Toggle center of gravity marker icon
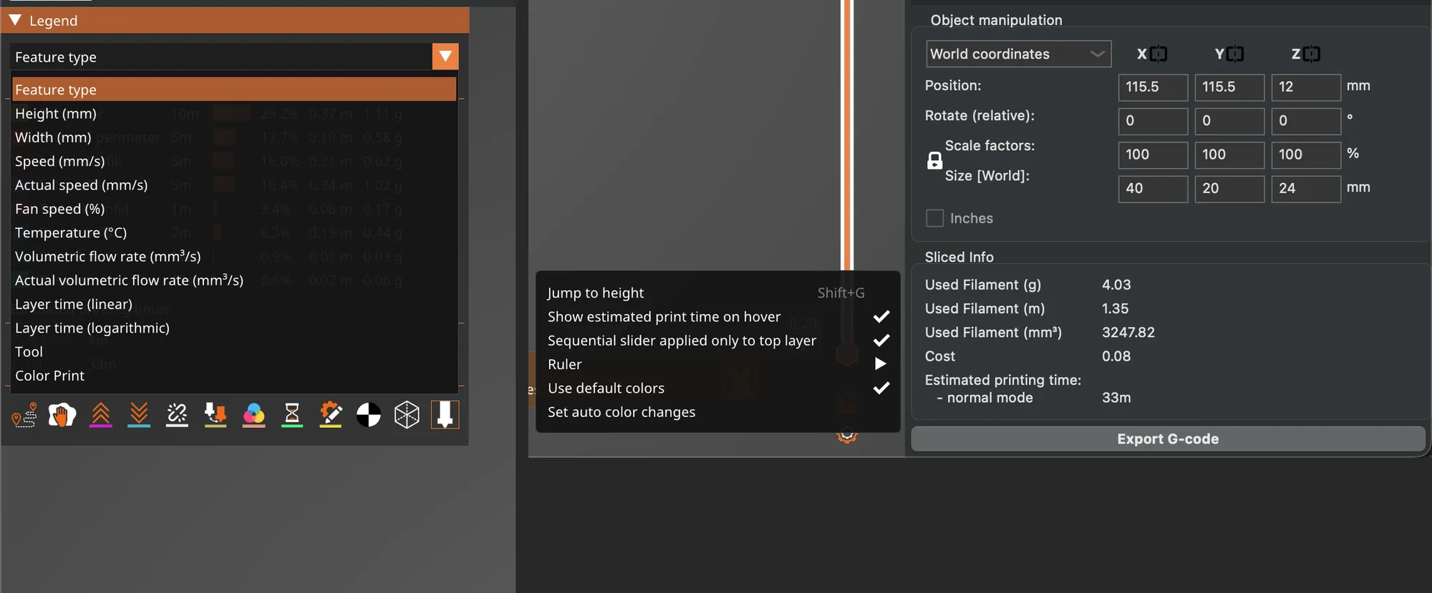This screenshot has width=1432, height=593. [x=369, y=415]
